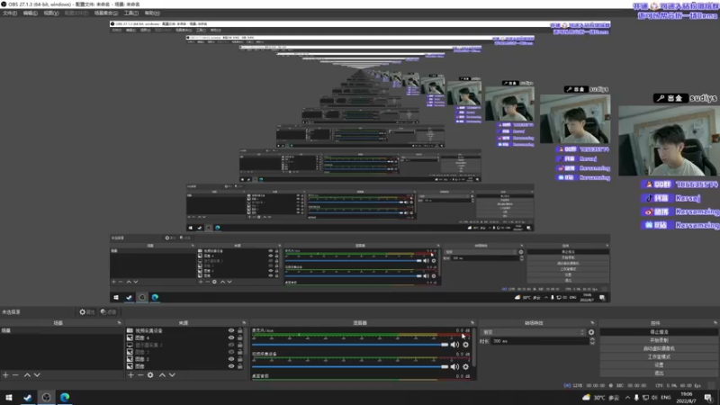
Task: Open transition properties gear button
Action: [591, 332]
